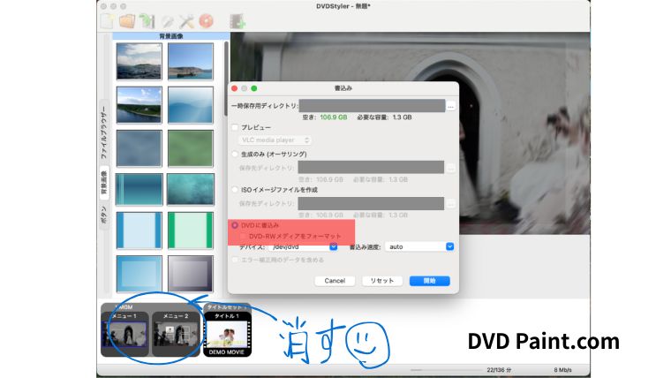Click the リセット button
671x378 pixels.
click(381, 281)
